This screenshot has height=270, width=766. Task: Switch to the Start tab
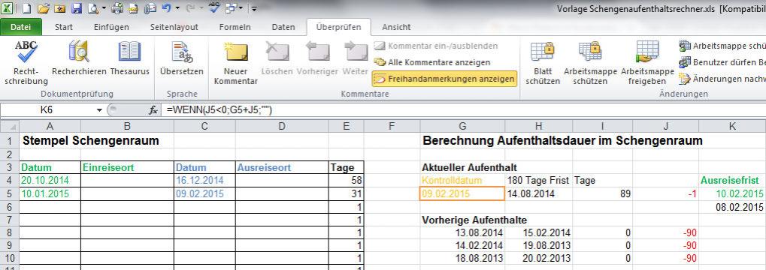[x=64, y=27]
